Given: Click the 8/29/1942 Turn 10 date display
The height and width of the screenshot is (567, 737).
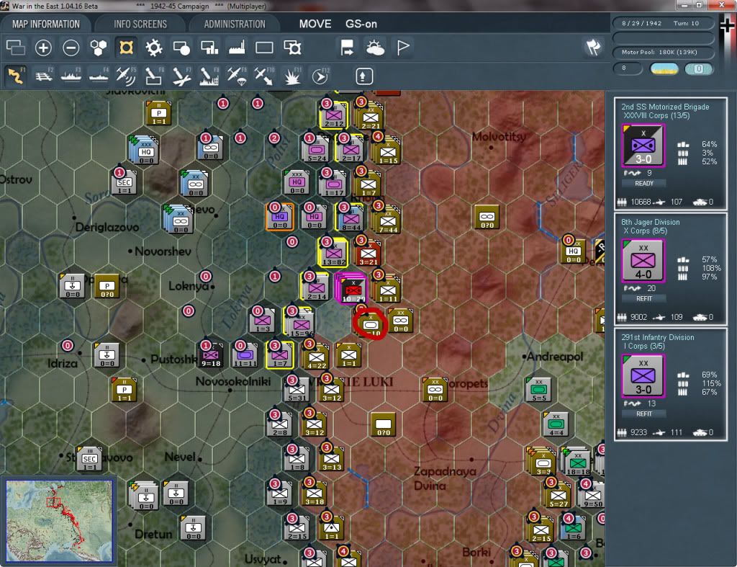Looking at the screenshot, I should coord(663,23).
